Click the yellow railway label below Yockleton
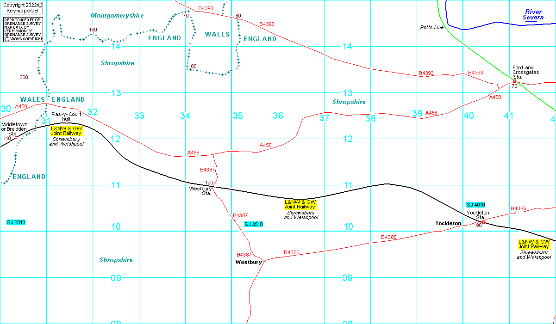The height and width of the screenshot is (324, 556). tap(534, 244)
